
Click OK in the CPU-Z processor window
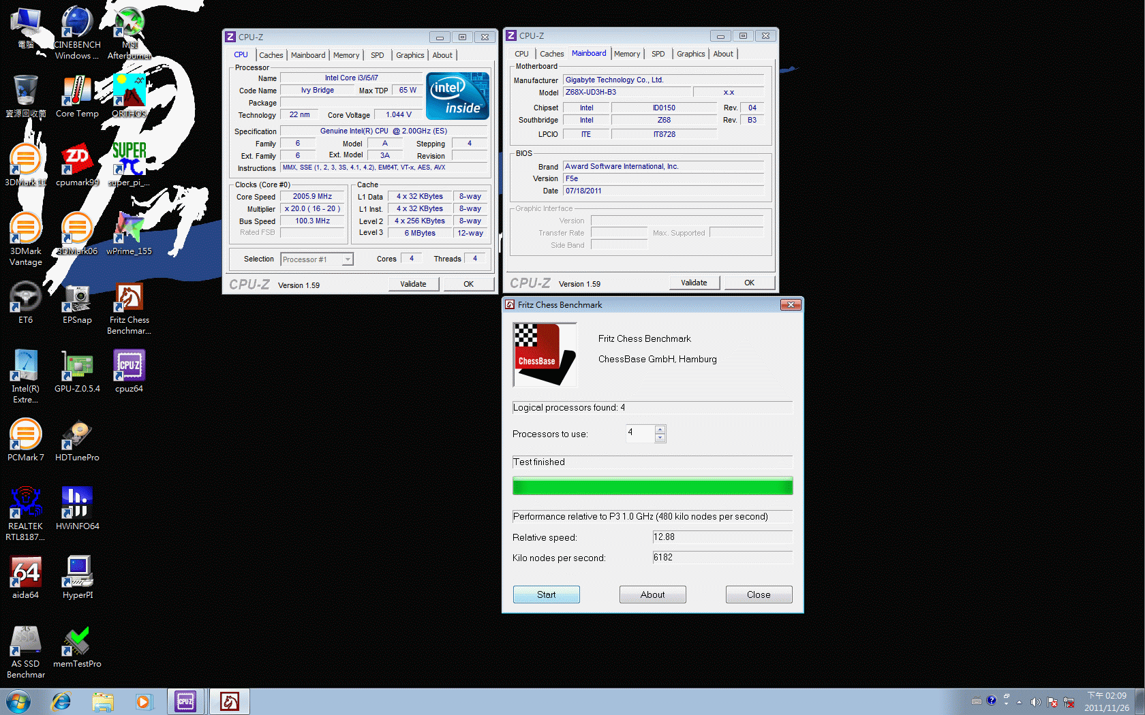(469, 284)
